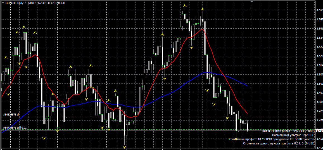Select the "#84929979 sell 0.01" order label
The width and height of the screenshot is (323, 150).
[15, 128]
